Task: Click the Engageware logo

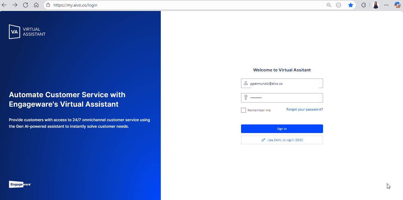Action: (20, 184)
